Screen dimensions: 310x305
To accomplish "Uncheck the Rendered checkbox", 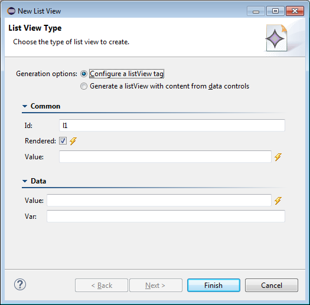I will click(63, 141).
